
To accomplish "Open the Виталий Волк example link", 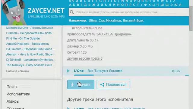I will tap(133, 21).
